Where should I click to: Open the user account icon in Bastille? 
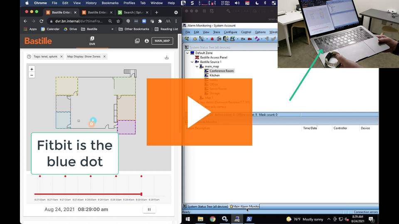(147, 41)
